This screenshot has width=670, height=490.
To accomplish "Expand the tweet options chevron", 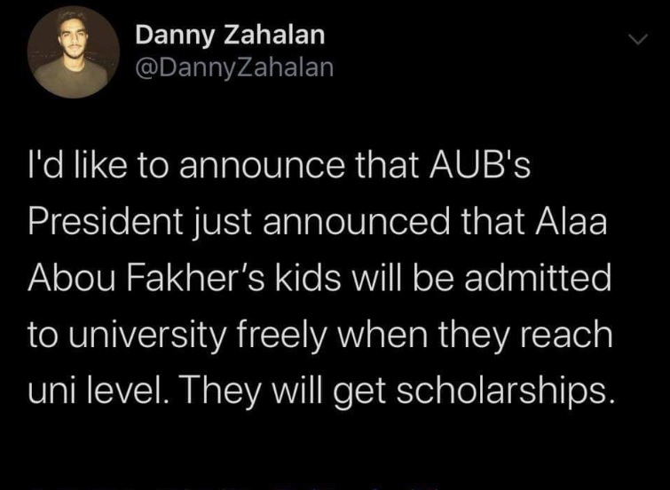I will (x=638, y=39).
